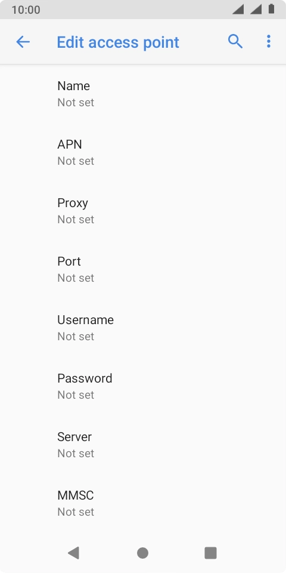Open the MMSC setting

point(143,503)
